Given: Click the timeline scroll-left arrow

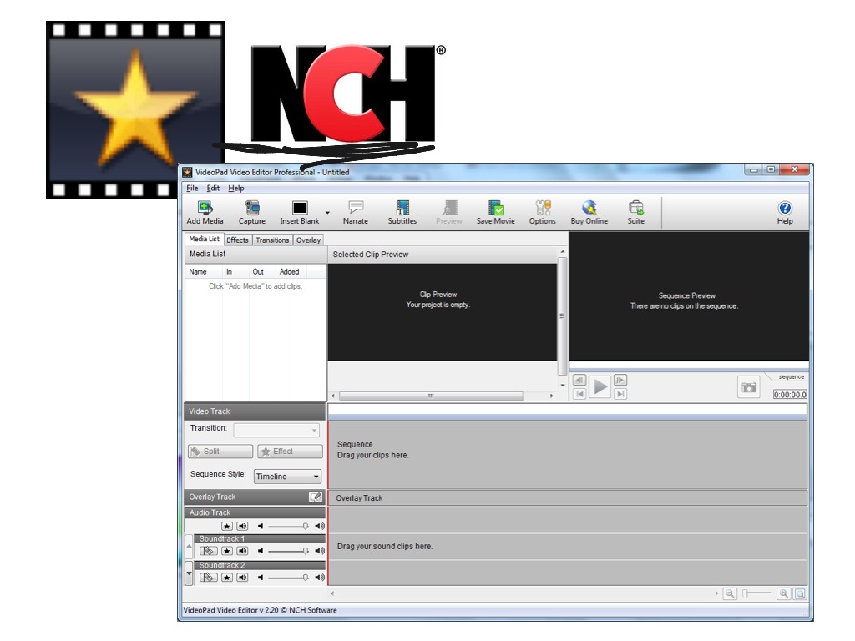Looking at the screenshot, I should [x=332, y=593].
